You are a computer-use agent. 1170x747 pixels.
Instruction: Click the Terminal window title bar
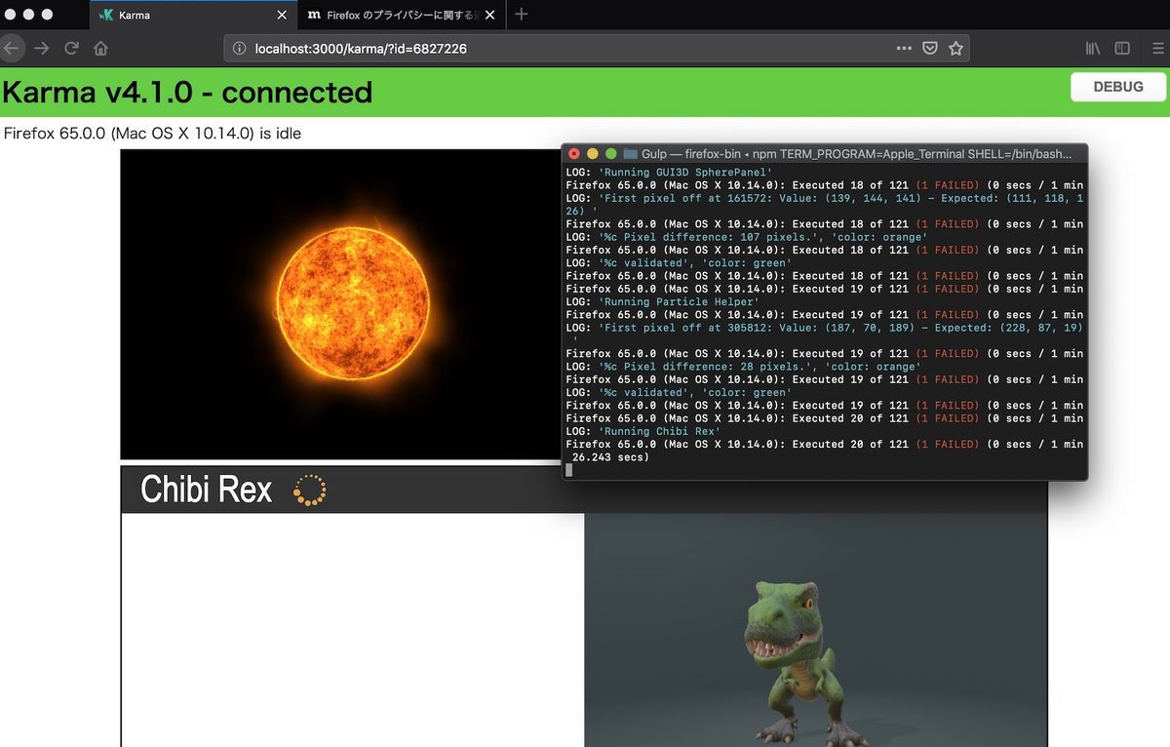[824, 154]
